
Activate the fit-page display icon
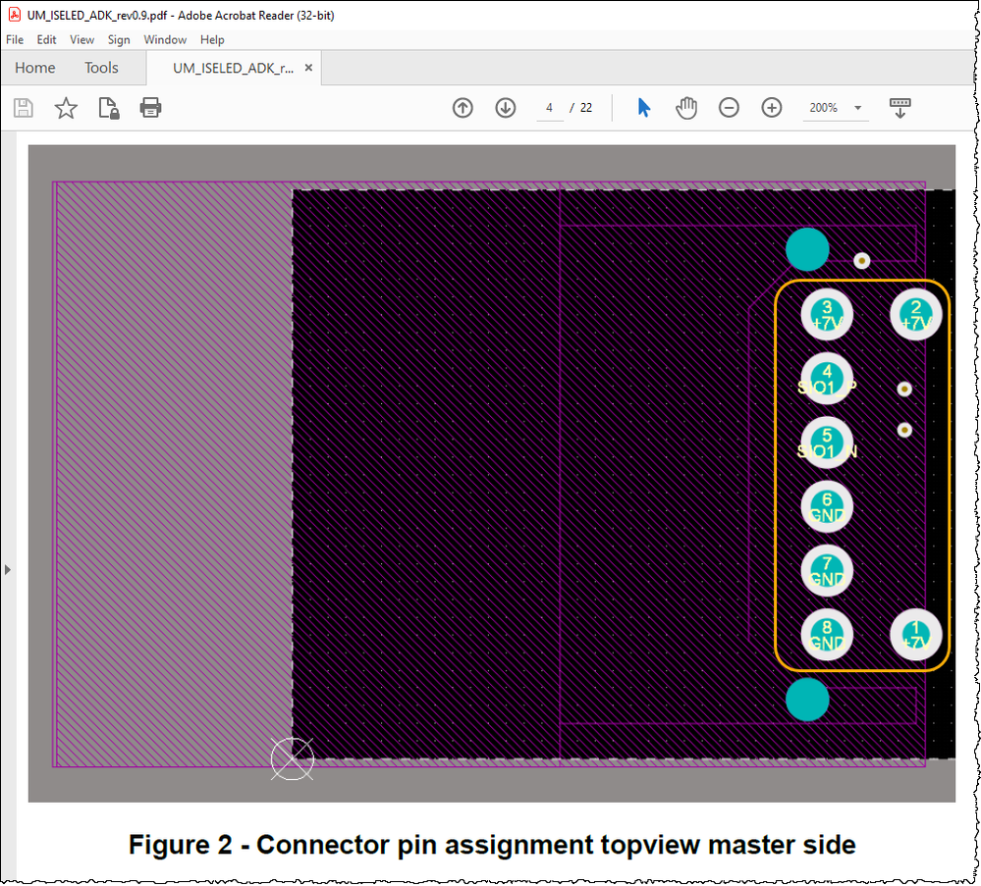pyautogui.click(x=899, y=108)
